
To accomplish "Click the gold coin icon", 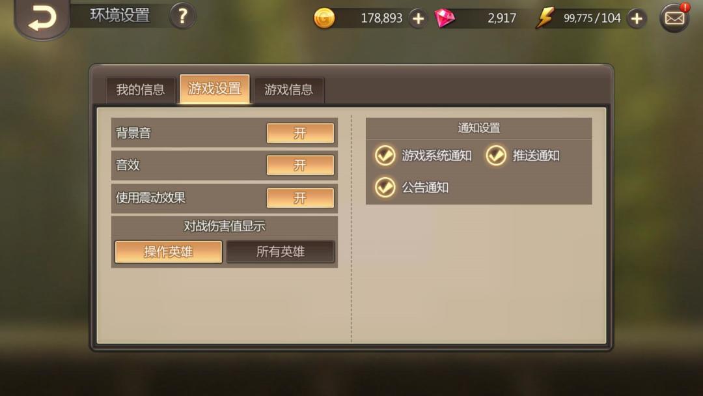I will click(x=324, y=18).
